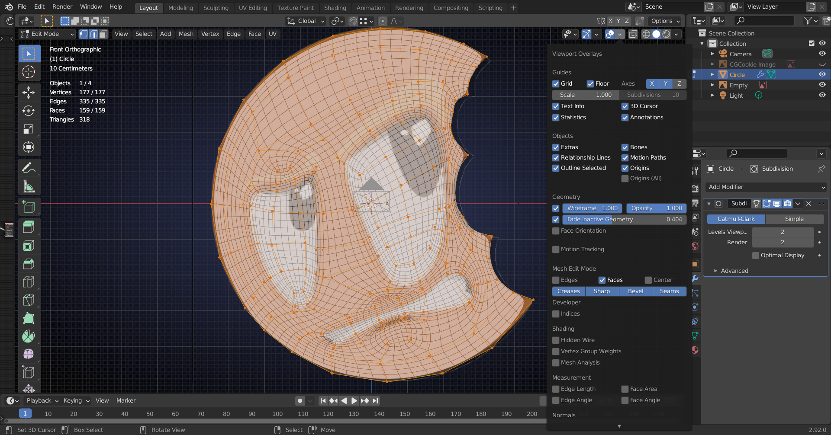
Task: Select the Rotate tool
Action: point(29,111)
